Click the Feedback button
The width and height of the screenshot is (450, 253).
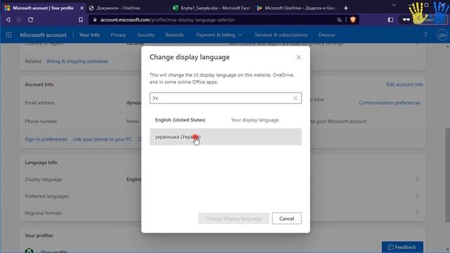[x=402, y=247]
